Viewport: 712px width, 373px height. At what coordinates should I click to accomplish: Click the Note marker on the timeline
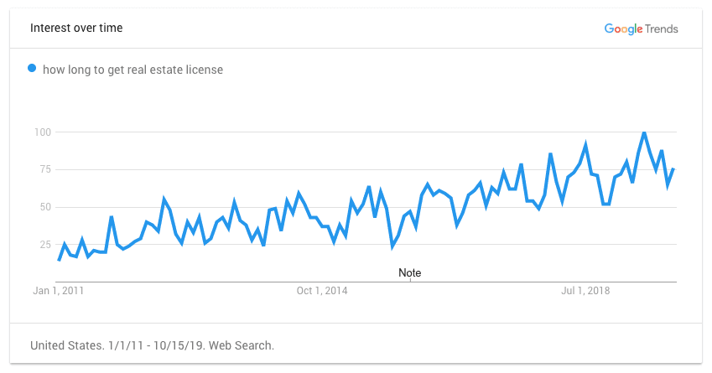tap(409, 272)
